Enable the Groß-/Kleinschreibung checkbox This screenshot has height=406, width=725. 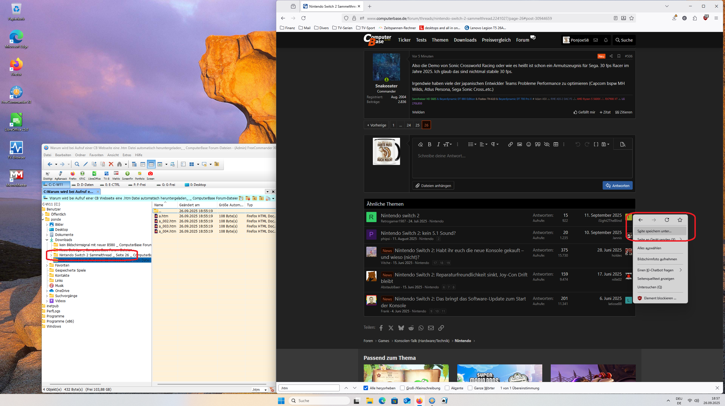coord(402,388)
